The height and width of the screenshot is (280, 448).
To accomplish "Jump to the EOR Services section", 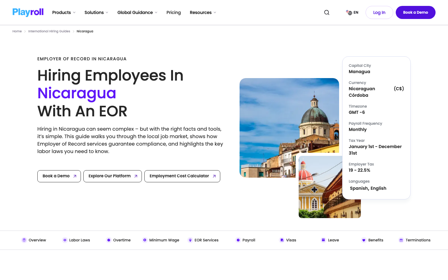I will coord(203,240).
